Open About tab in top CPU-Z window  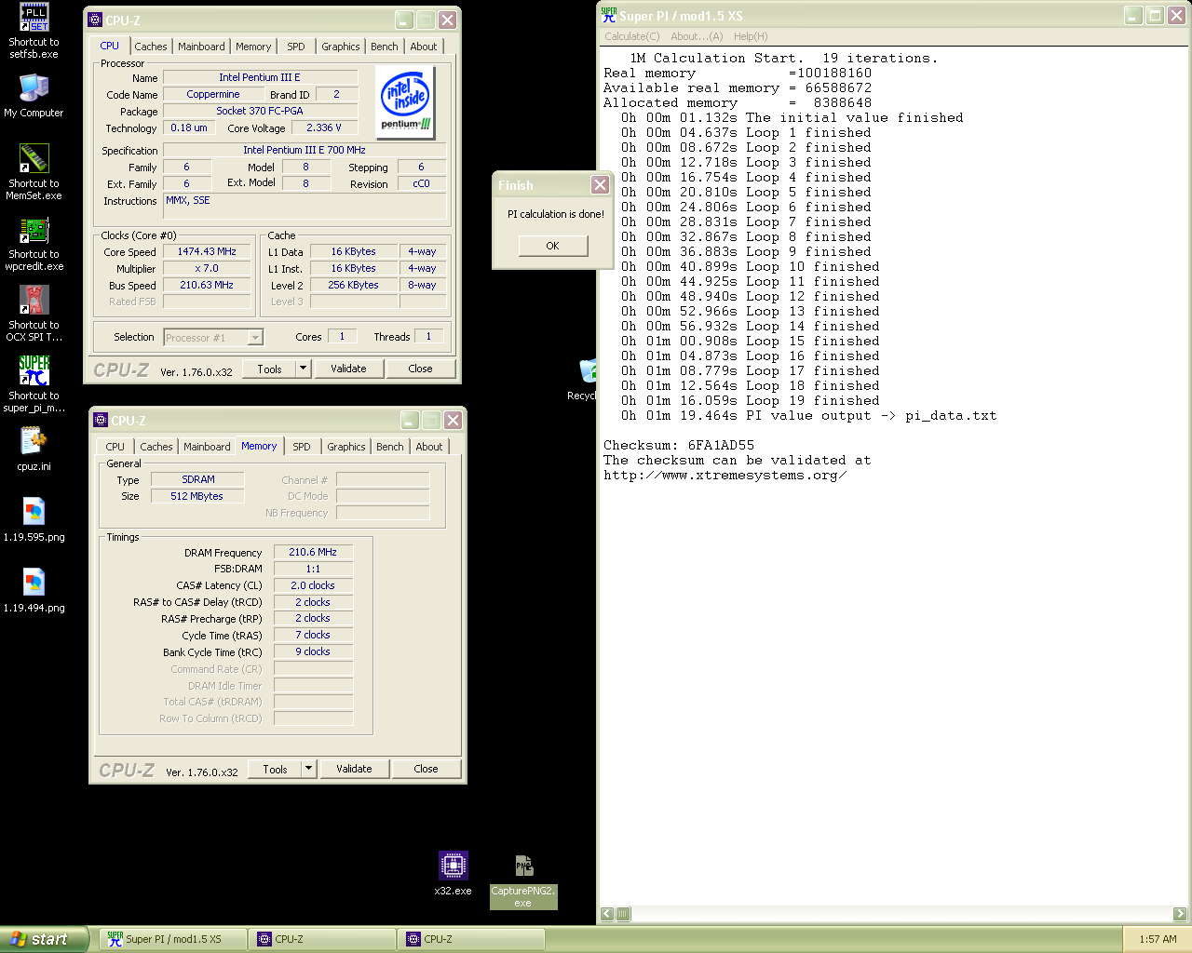(x=424, y=47)
